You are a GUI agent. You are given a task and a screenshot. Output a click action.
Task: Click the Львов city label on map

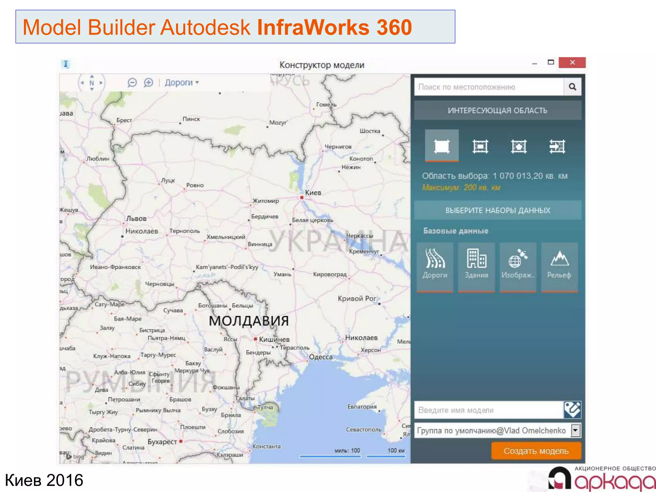click(x=136, y=218)
